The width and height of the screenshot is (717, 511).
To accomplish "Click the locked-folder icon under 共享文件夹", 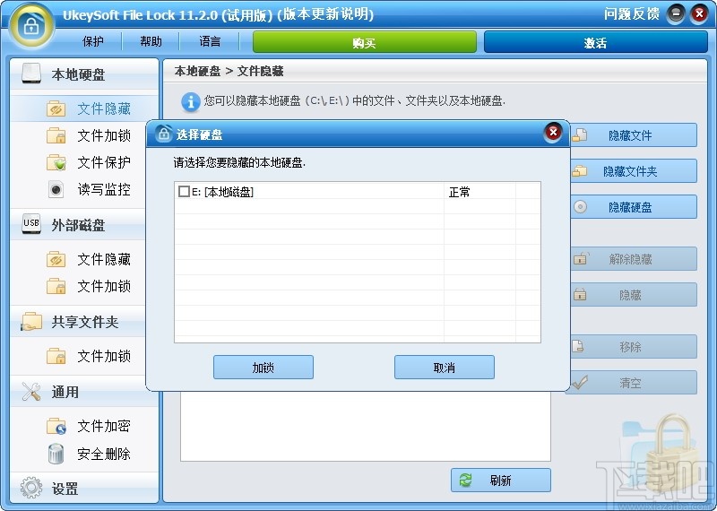I will pyautogui.click(x=56, y=356).
